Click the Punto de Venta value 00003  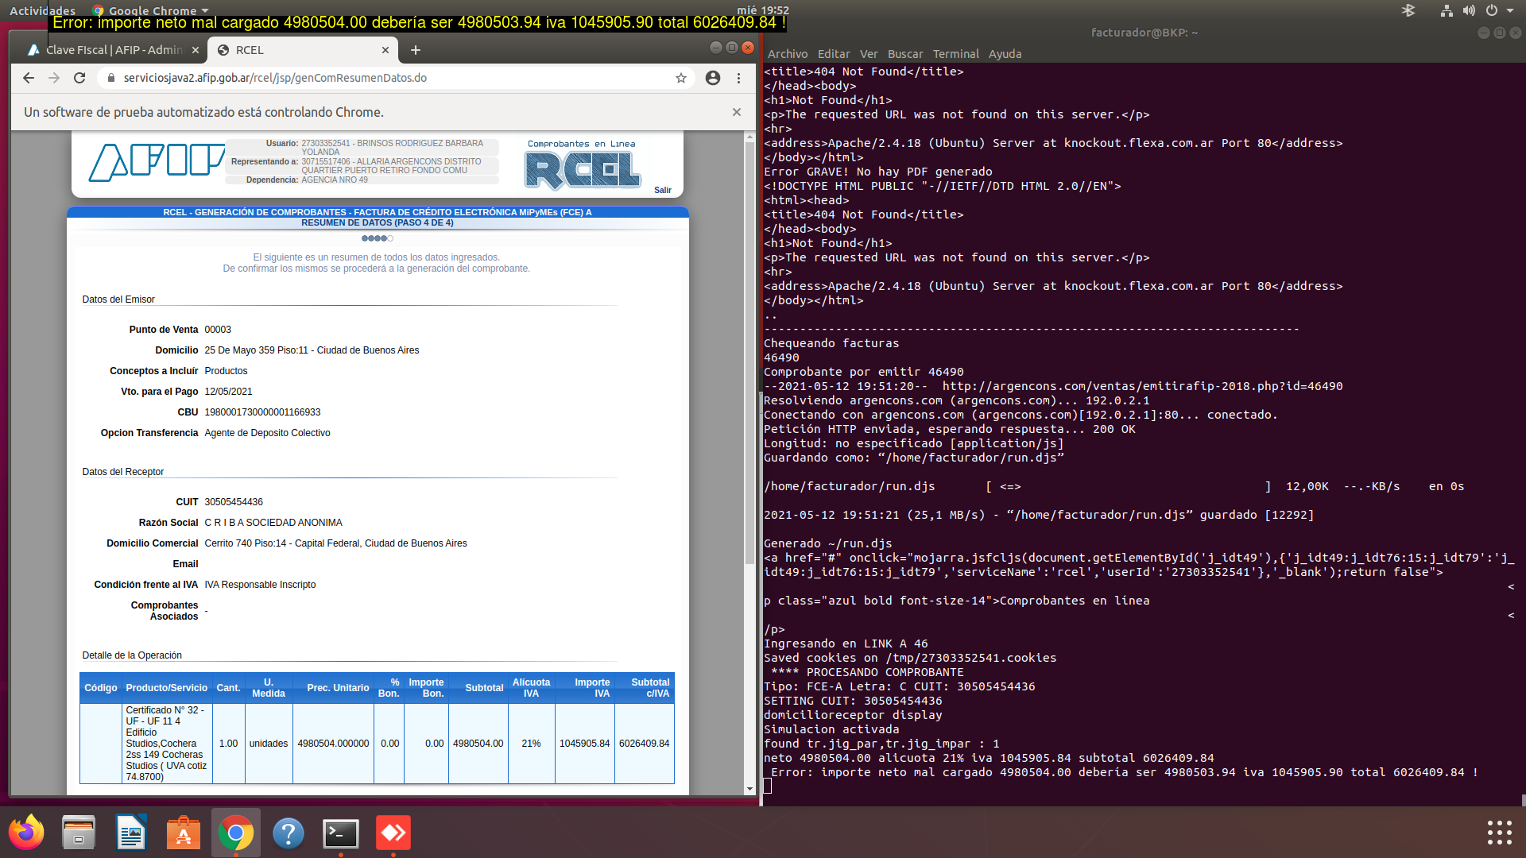point(218,330)
